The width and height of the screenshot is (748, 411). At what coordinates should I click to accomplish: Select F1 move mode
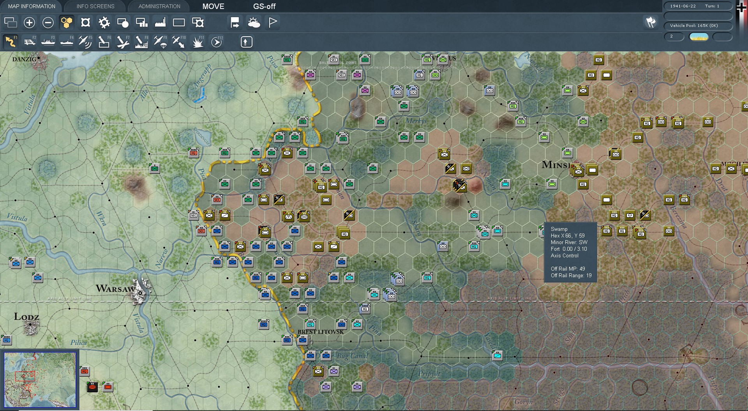click(11, 41)
